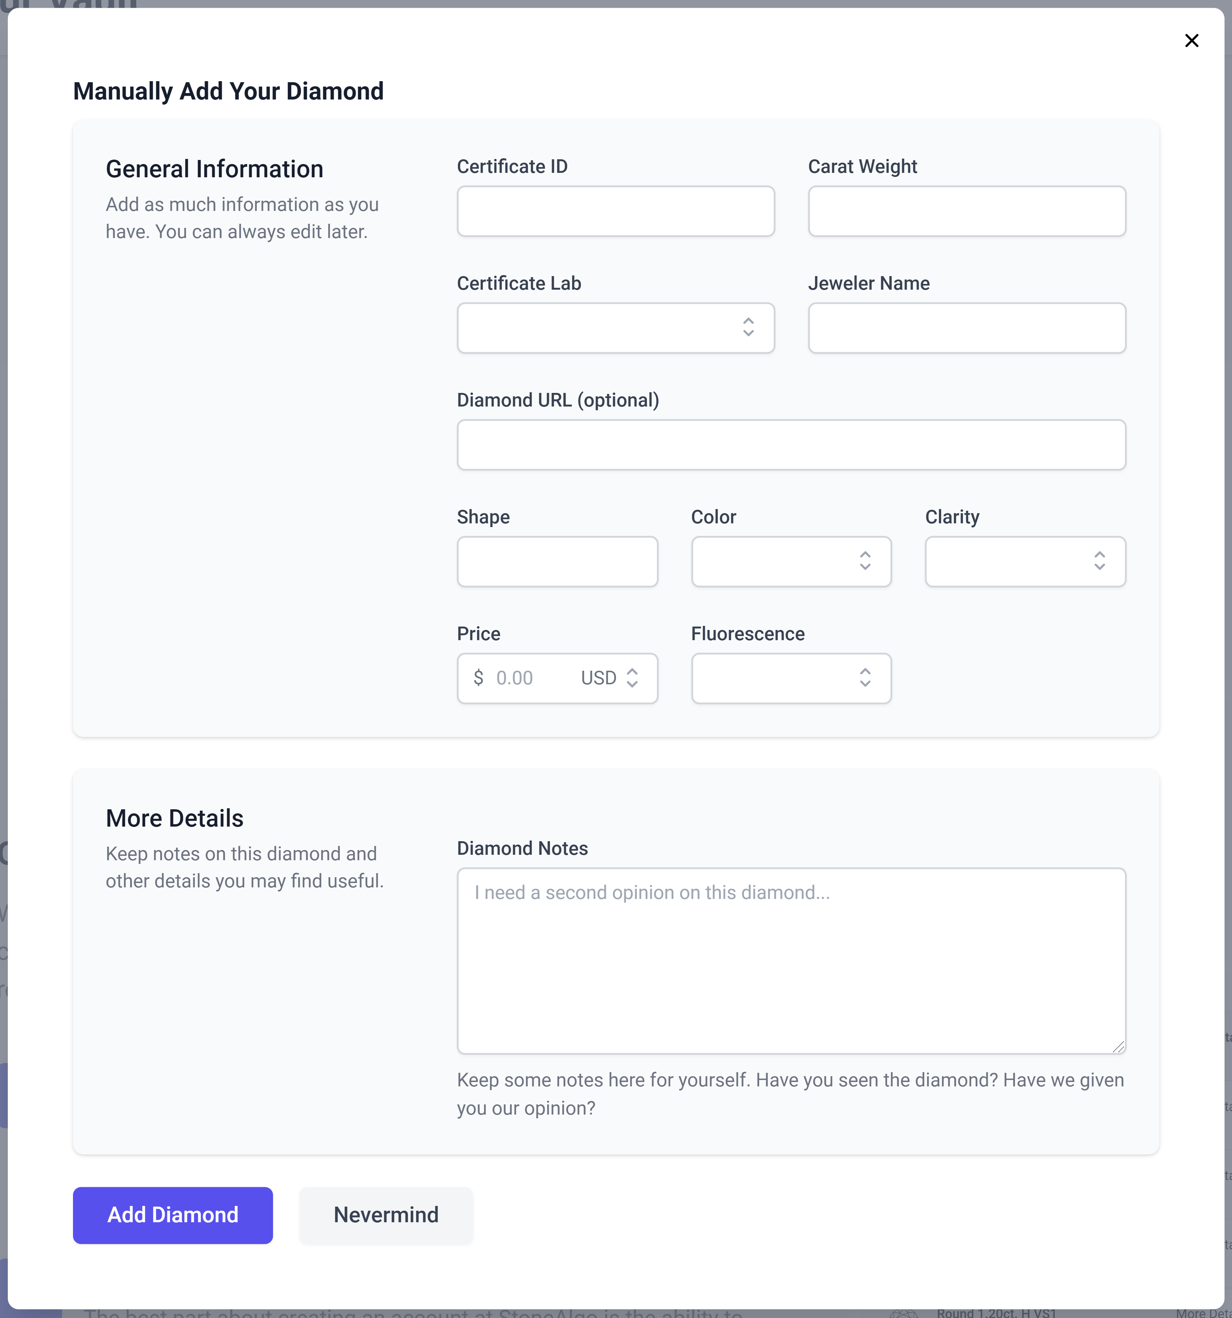Click the Nevermind button

click(x=386, y=1215)
